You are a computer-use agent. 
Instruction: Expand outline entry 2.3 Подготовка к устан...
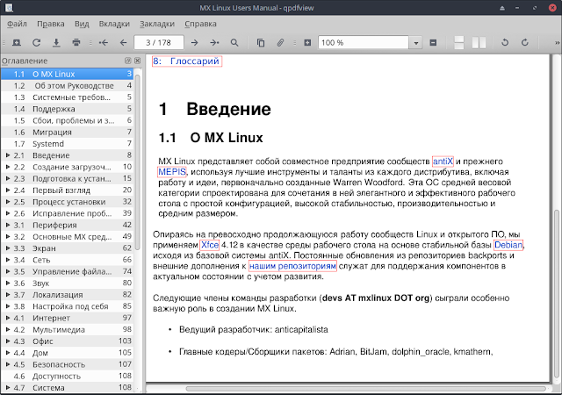[8, 178]
